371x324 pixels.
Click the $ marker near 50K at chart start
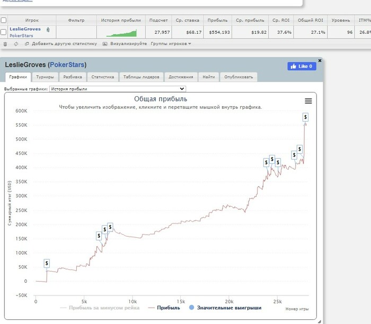coord(47,263)
